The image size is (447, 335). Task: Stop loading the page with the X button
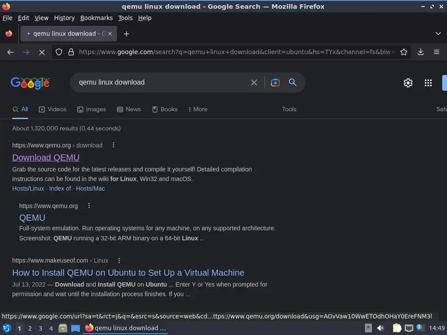[x=41, y=52]
